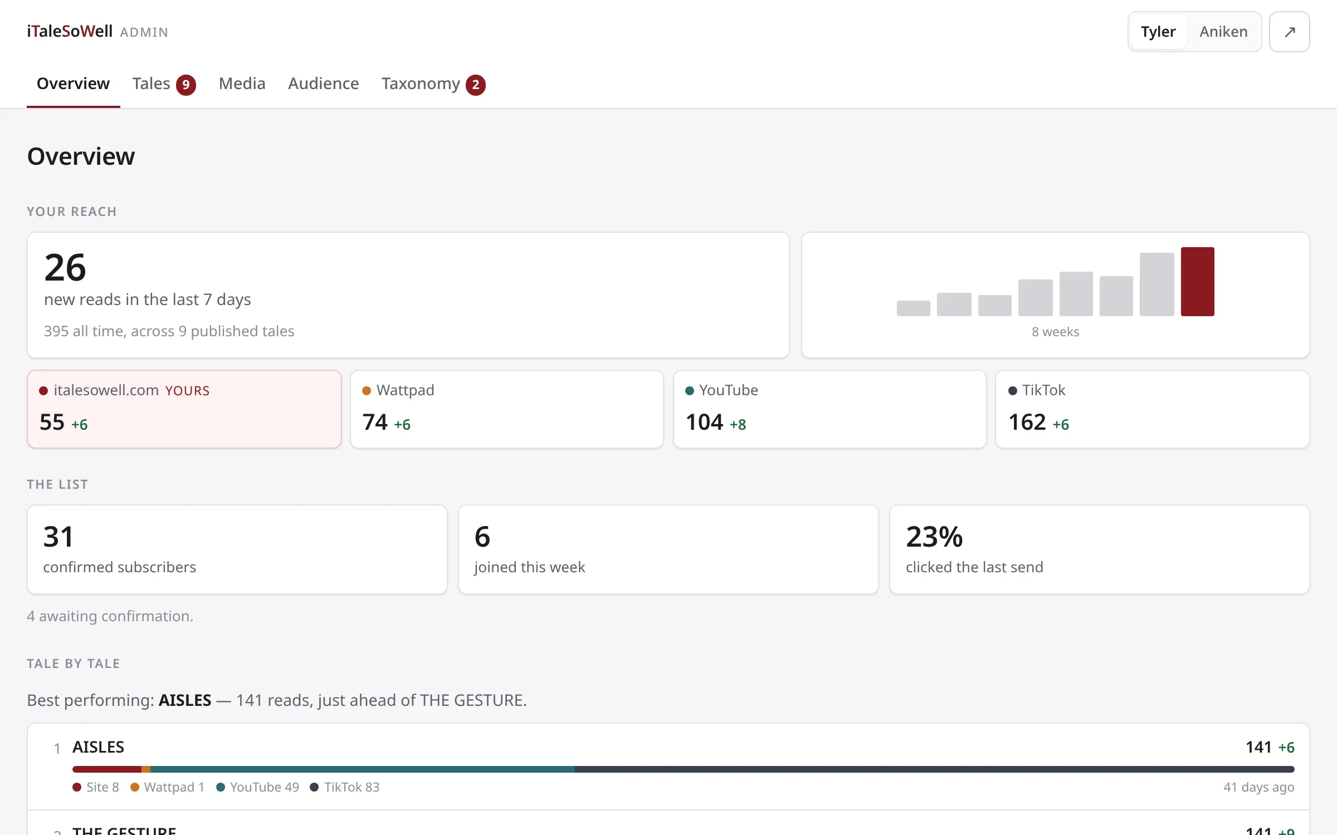Click 'YouTube 49' legend under AISLES
Screen dimensions: 1337x835
tap(258, 787)
